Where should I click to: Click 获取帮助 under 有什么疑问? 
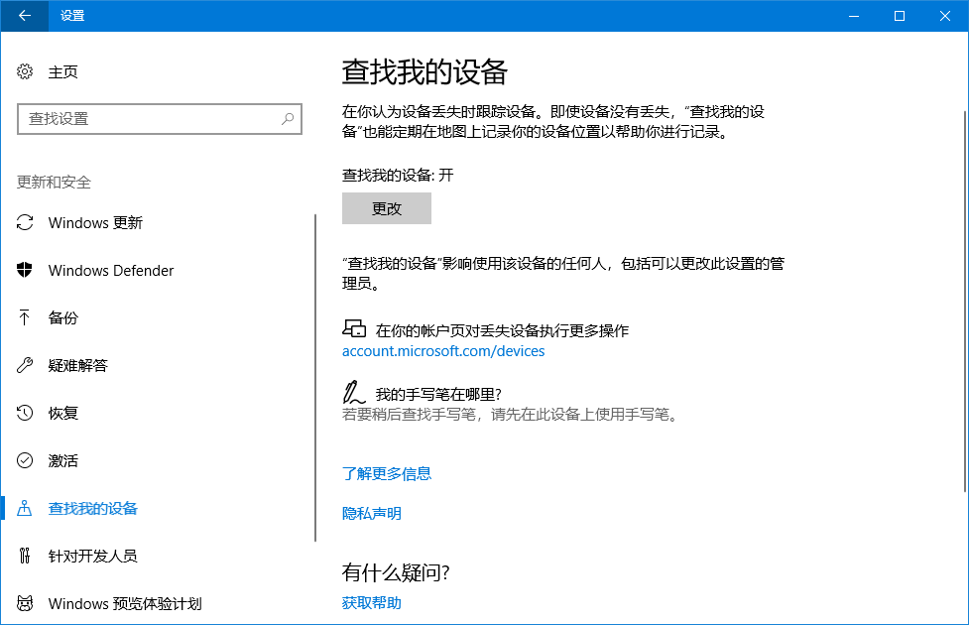(370, 602)
